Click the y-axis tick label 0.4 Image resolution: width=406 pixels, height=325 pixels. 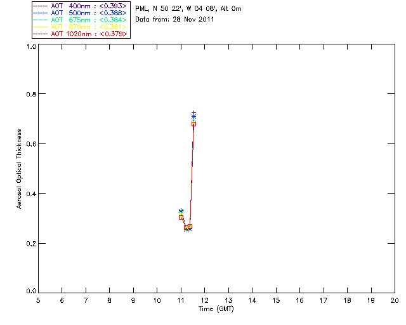pos(31,194)
